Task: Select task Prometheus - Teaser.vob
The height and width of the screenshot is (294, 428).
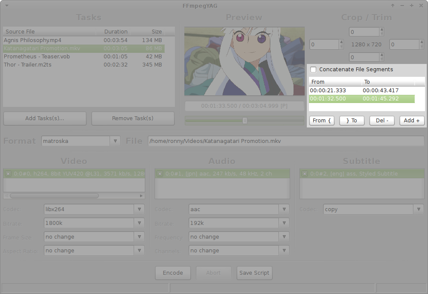Action: [x=84, y=57]
